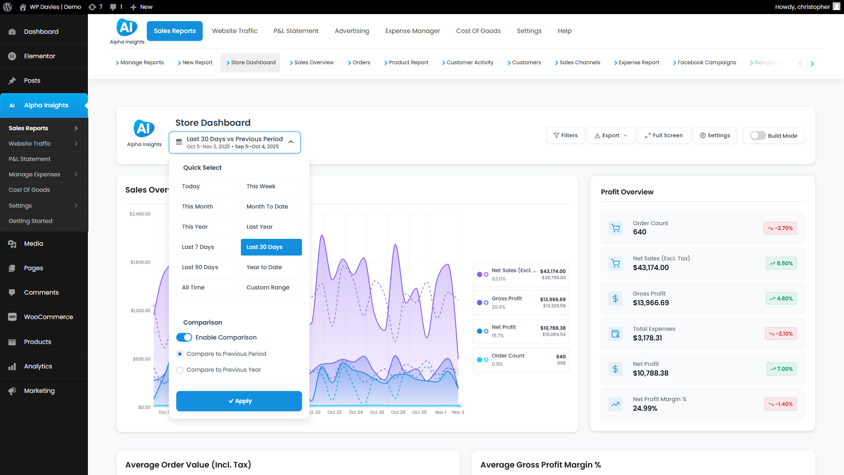The image size is (844, 475).
Task: Select Compare to Previous Year radio
Action: 180,370
